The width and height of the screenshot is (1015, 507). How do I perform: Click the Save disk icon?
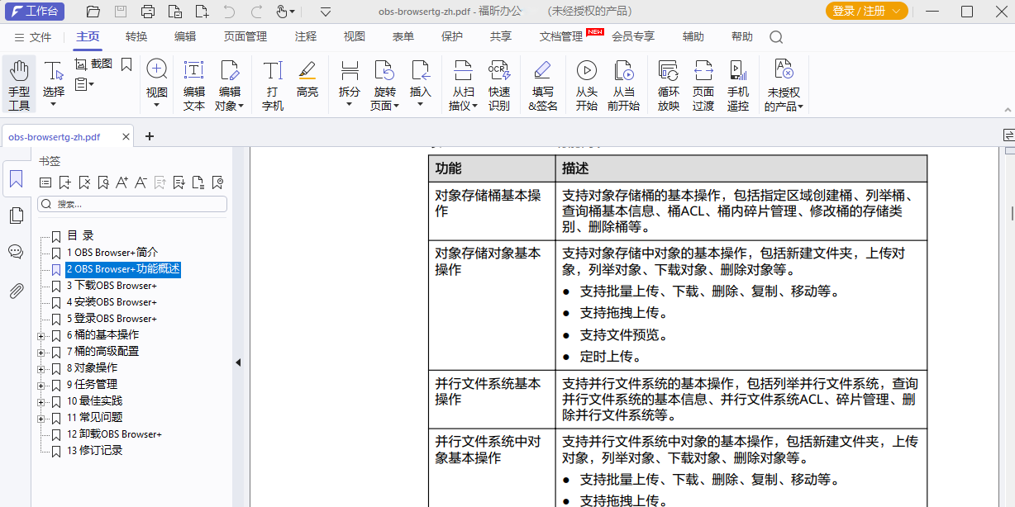point(121,12)
